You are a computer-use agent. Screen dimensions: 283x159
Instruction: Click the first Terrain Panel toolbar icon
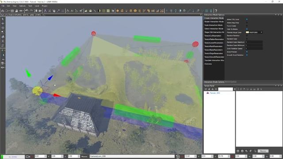[206, 89]
